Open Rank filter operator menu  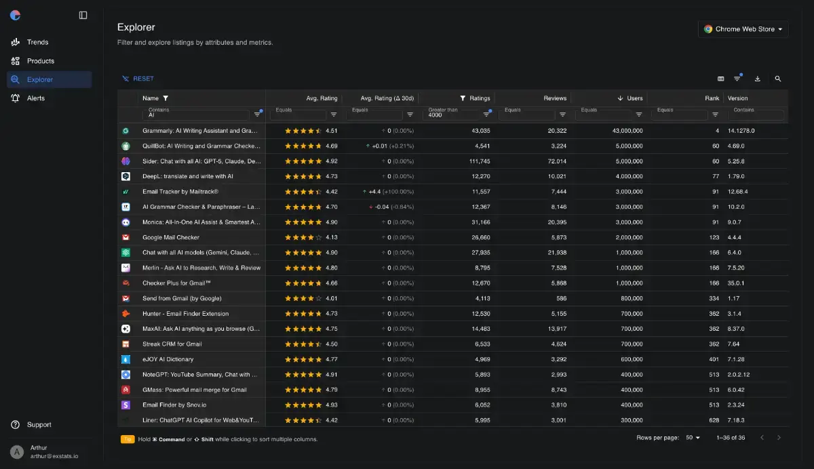(x=715, y=115)
